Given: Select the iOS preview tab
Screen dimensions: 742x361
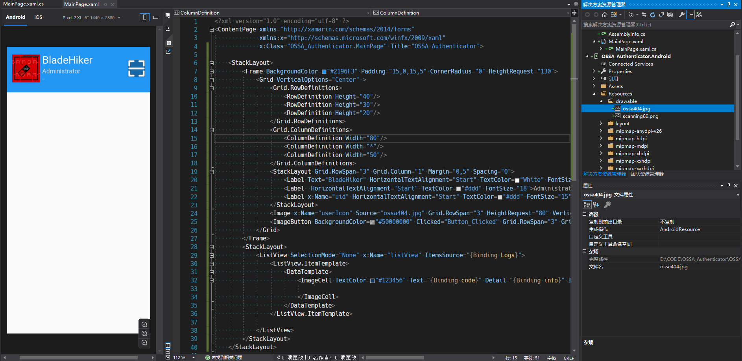Looking at the screenshot, I should (38, 17).
